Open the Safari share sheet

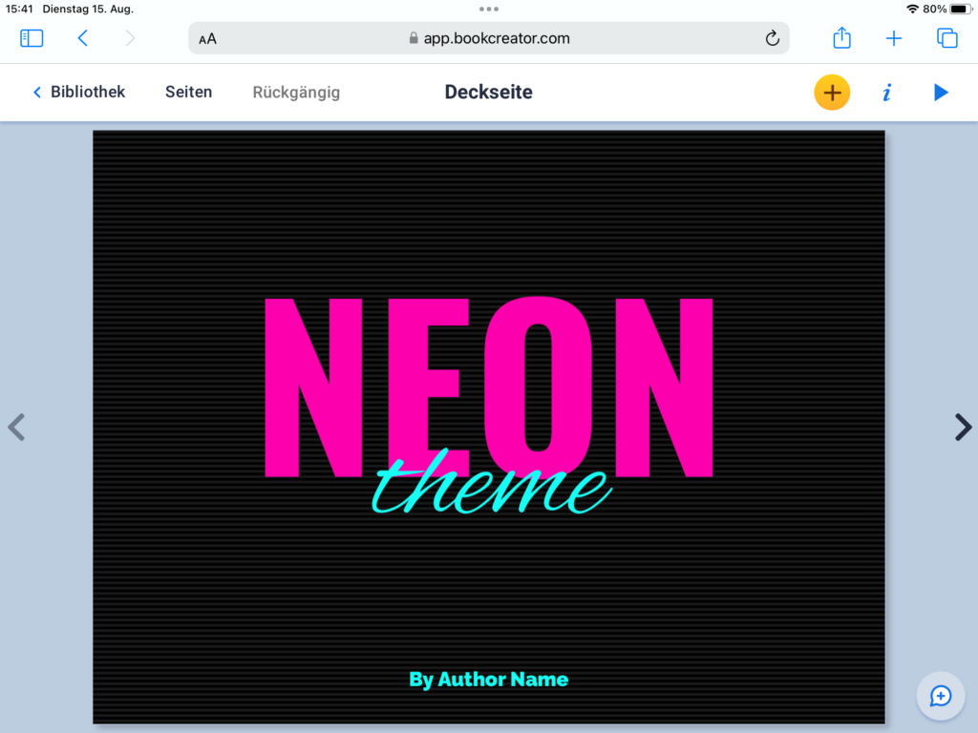click(841, 38)
